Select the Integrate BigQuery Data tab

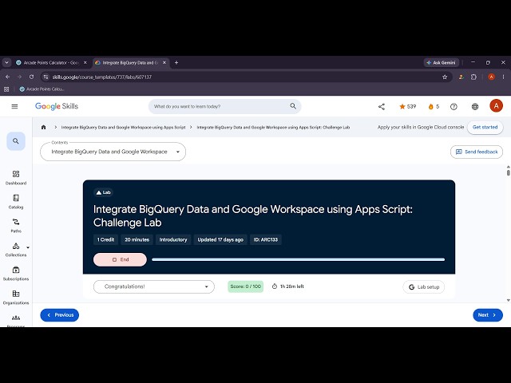pos(129,62)
